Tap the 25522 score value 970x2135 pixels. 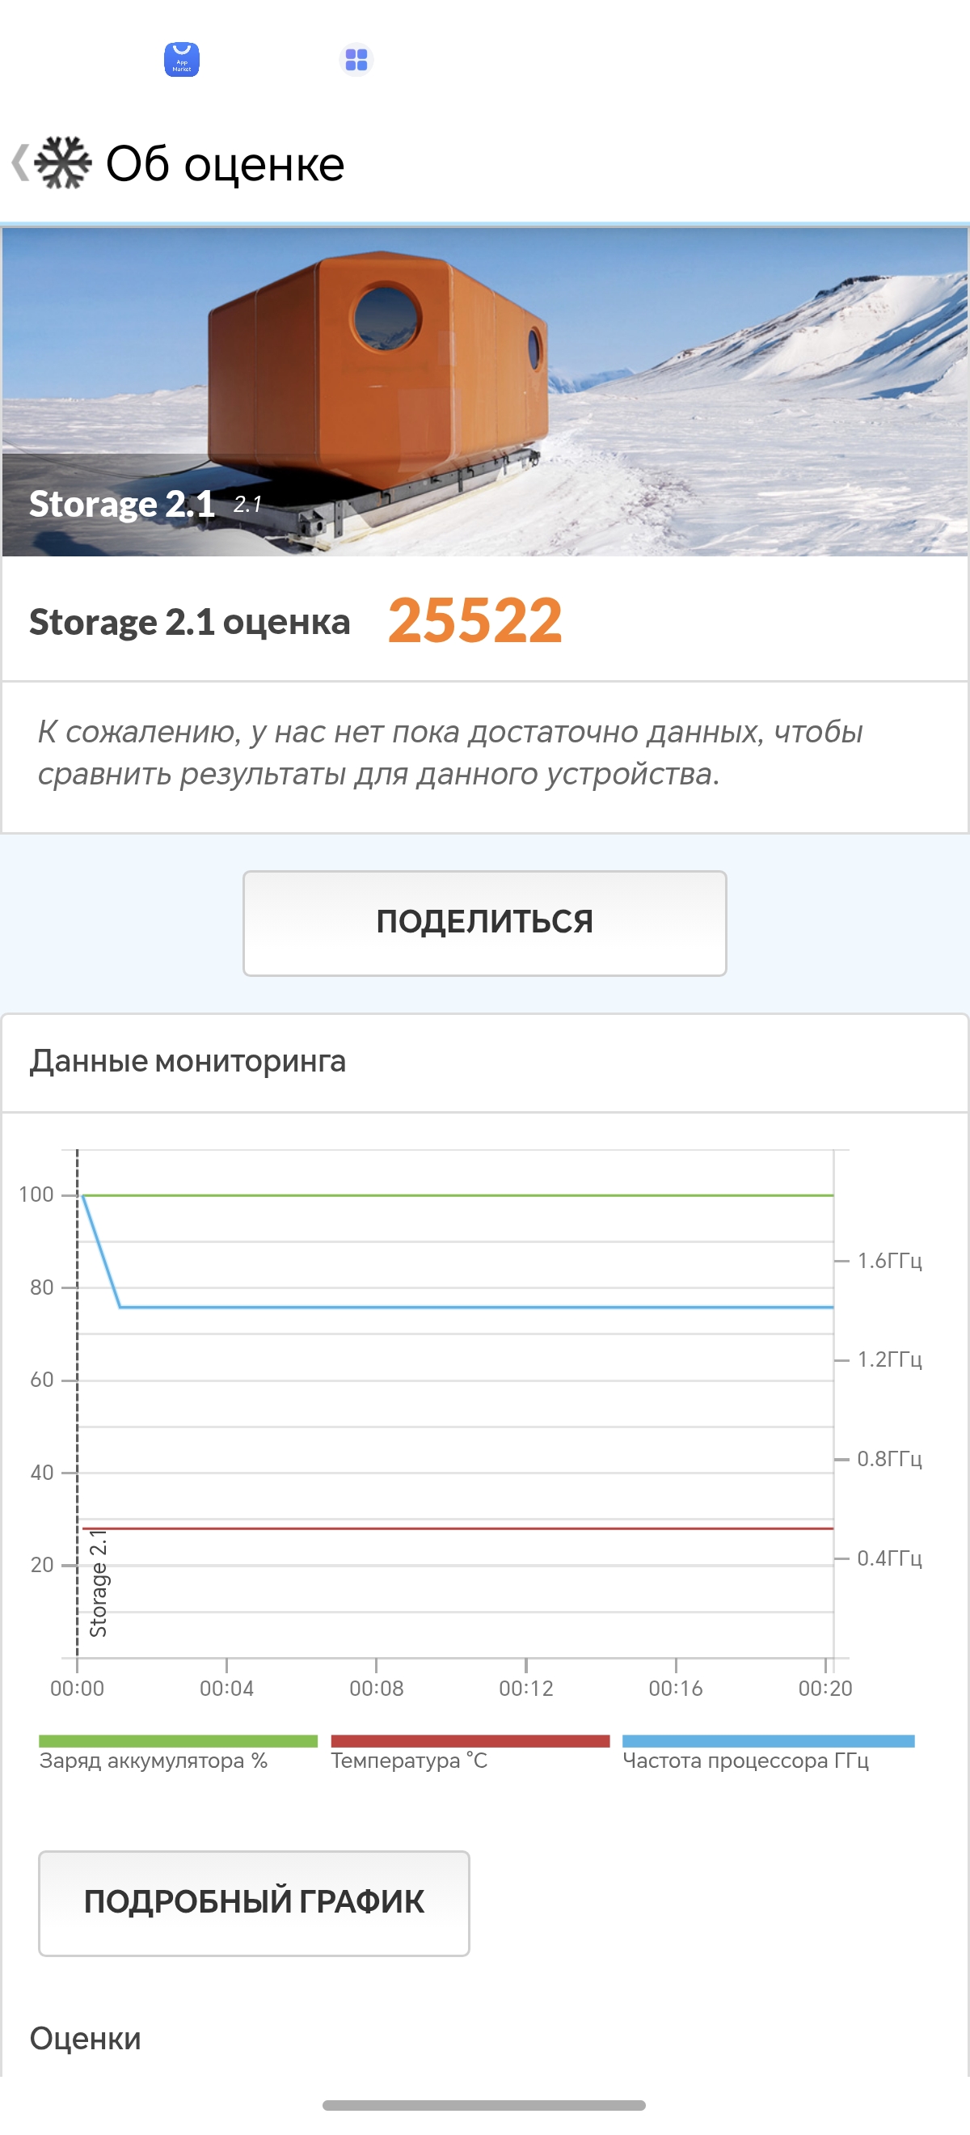[x=474, y=621]
